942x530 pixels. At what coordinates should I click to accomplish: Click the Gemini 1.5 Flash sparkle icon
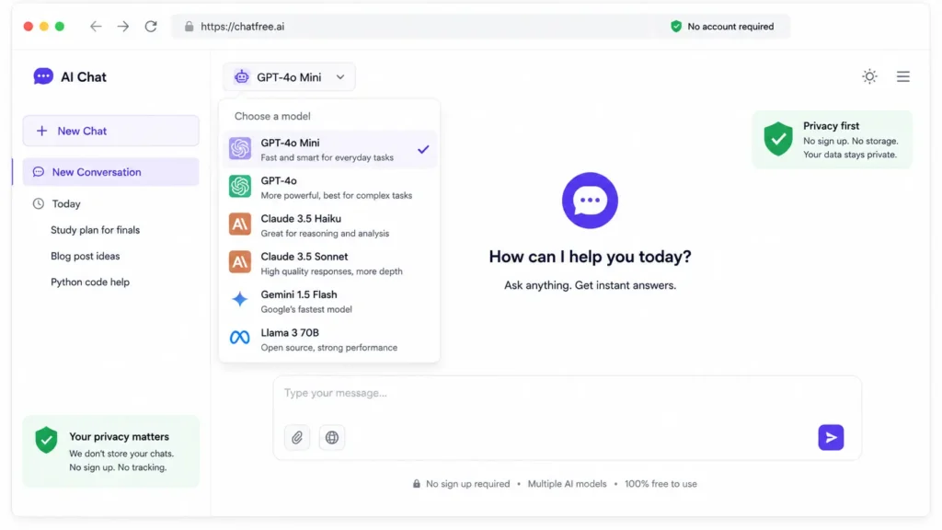240,299
